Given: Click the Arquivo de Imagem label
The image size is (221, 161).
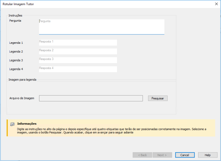Looking at the screenshot, I should [x=22, y=98].
